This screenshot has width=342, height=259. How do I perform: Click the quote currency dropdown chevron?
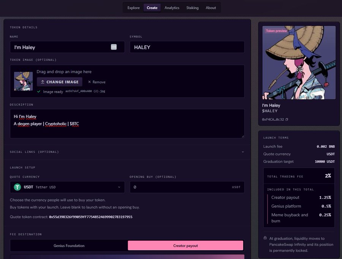pyautogui.click(x=119, y=187)
